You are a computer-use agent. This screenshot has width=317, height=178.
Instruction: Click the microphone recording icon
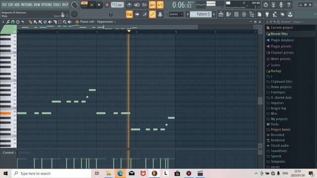pyautogui.click(x=281, y=4)
